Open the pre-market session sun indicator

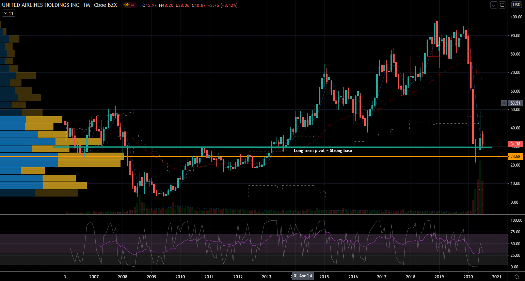tap(127, 5)
